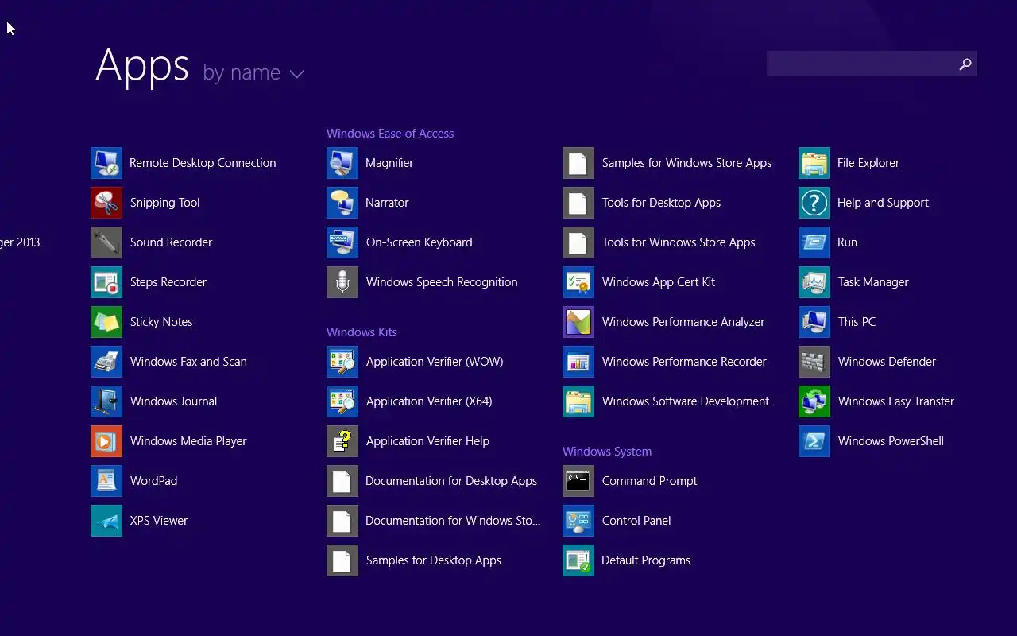The height and width of the screenshot is (636, 1017).
Task: Click the 'Snipping Tool' text label
Action: (x=165, y=203)
